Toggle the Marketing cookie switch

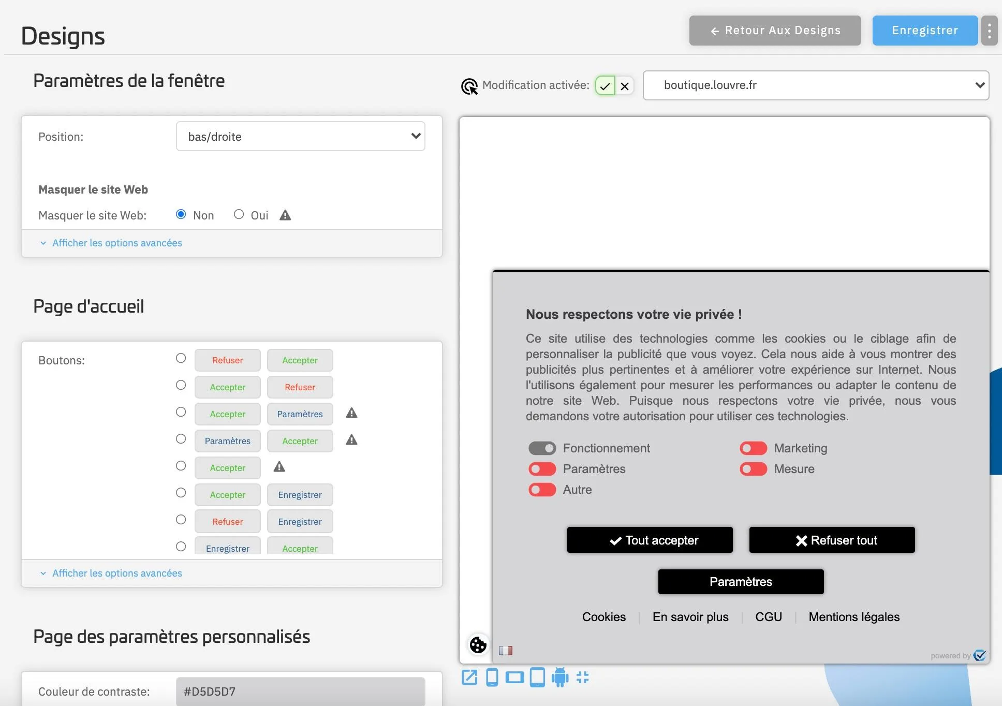[x=753, y=448]
